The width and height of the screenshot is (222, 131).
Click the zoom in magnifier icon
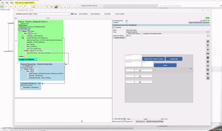pos(38,7)
